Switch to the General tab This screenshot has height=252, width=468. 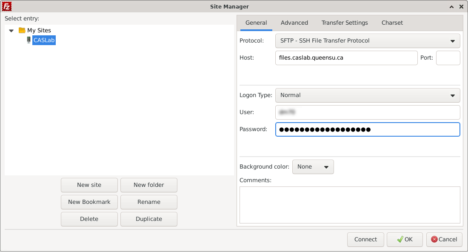256,23
